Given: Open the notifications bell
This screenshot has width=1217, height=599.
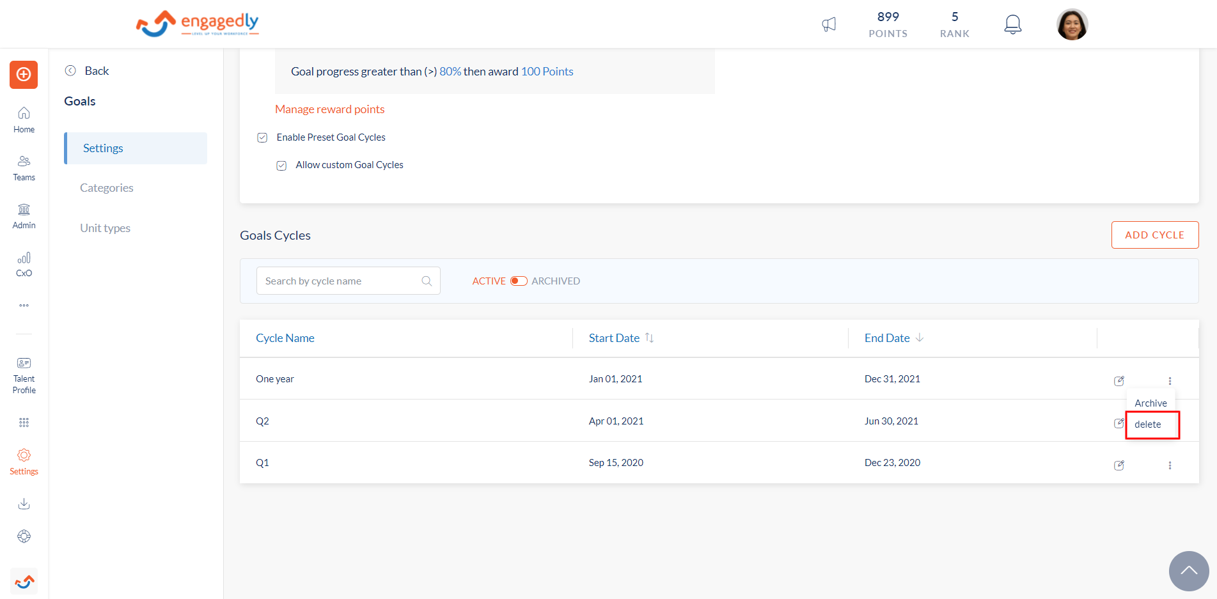Looking at the screenshot, I should (1012, 25).
